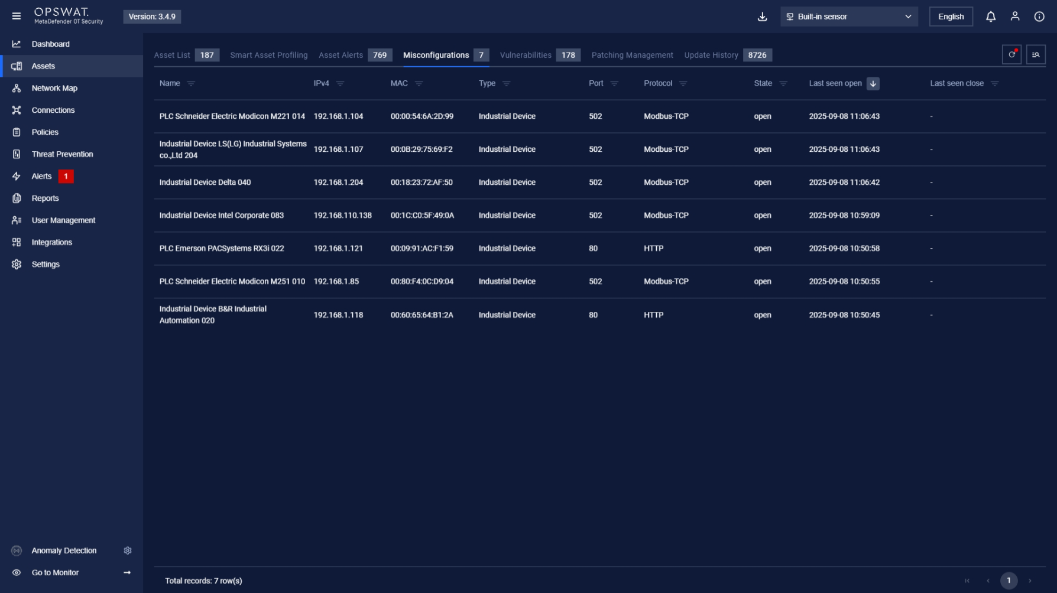Open Alerts in the sidebar
Viewport: 1057px width, 593px height.
pos(72,176)
